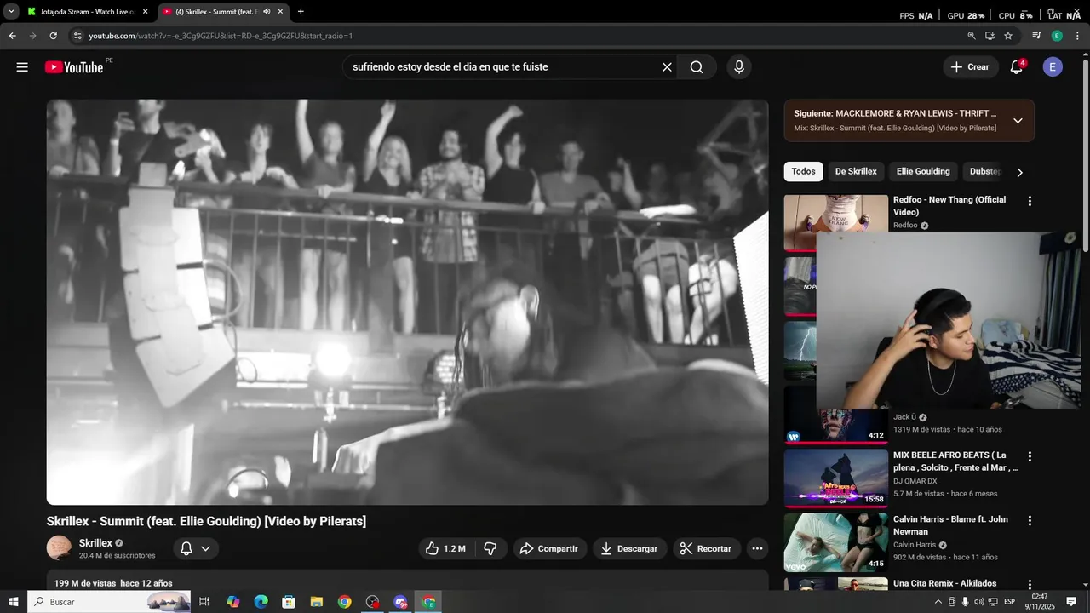Viewport: 1090px width, 613px height.
Task: Open options for Calvin Harris Blame
Action: [1030, 521]
